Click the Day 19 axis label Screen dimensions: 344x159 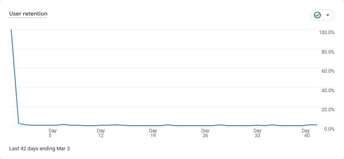coord(153,133)
